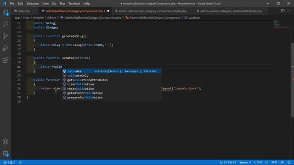This screenshot has width=294, height=165.
Task: Select clearValidation suggestion
Action: (111, 84)
